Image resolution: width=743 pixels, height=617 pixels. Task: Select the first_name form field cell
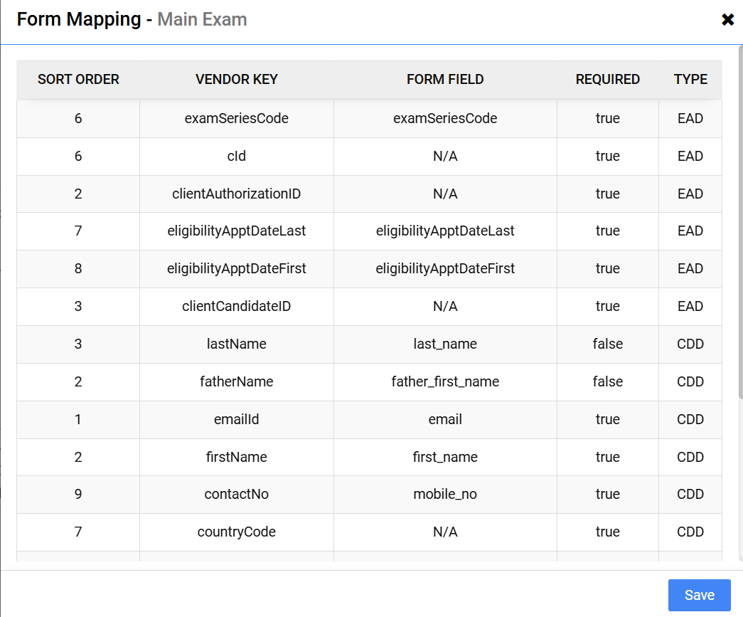pyautogui.click(x=445, y=457)
